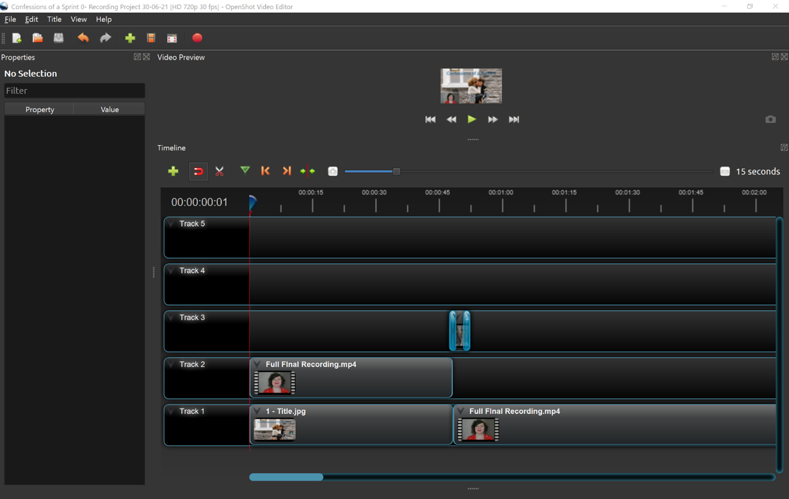Open the Title menu
This screenshot has width=789, height=499.
[x=54, y=19]
